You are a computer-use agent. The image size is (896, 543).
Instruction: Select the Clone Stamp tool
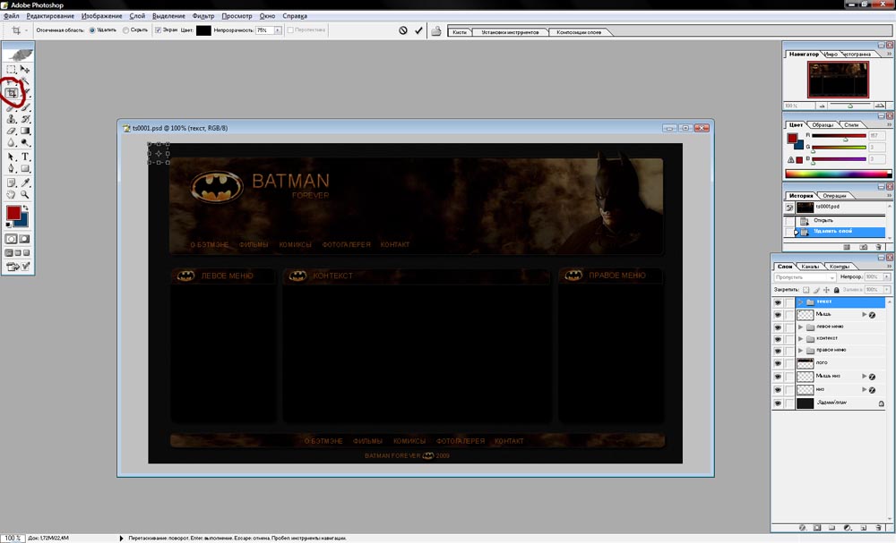pyautogui.click(x=12, y=119)
